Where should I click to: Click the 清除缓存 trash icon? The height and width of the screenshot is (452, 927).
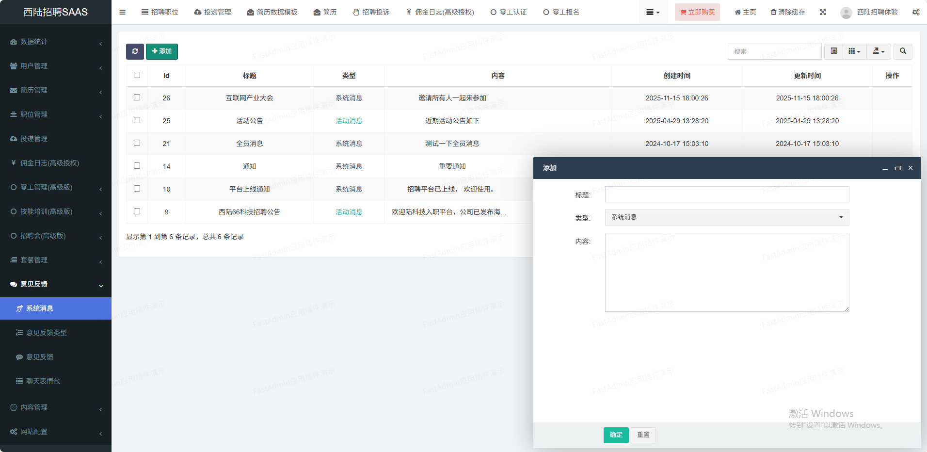(x=788, y=12)
